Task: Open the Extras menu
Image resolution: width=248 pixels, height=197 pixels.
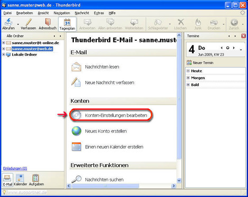Action: (x=99, y=13)
